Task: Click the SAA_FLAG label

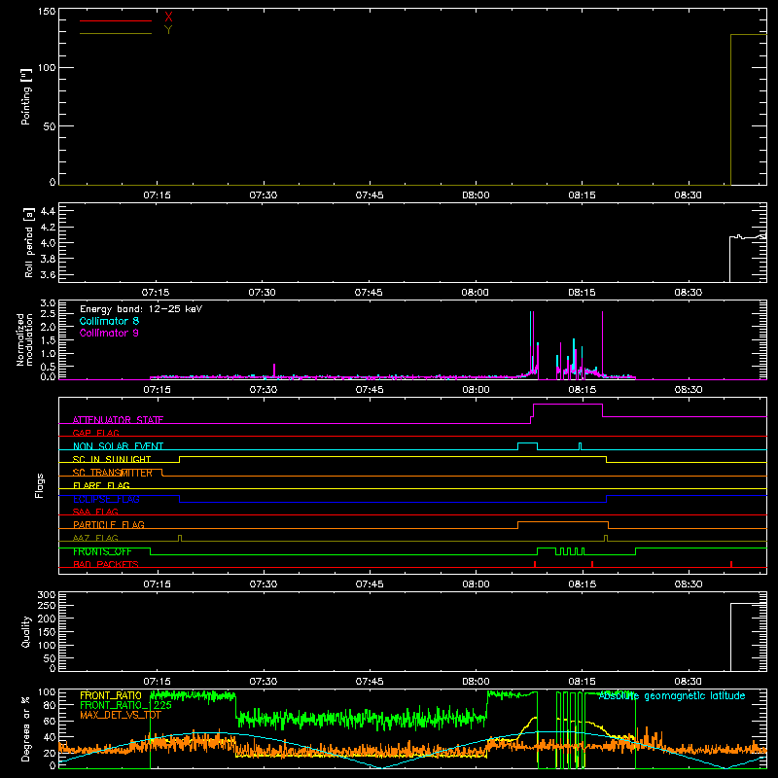Action: coord(95,512)
